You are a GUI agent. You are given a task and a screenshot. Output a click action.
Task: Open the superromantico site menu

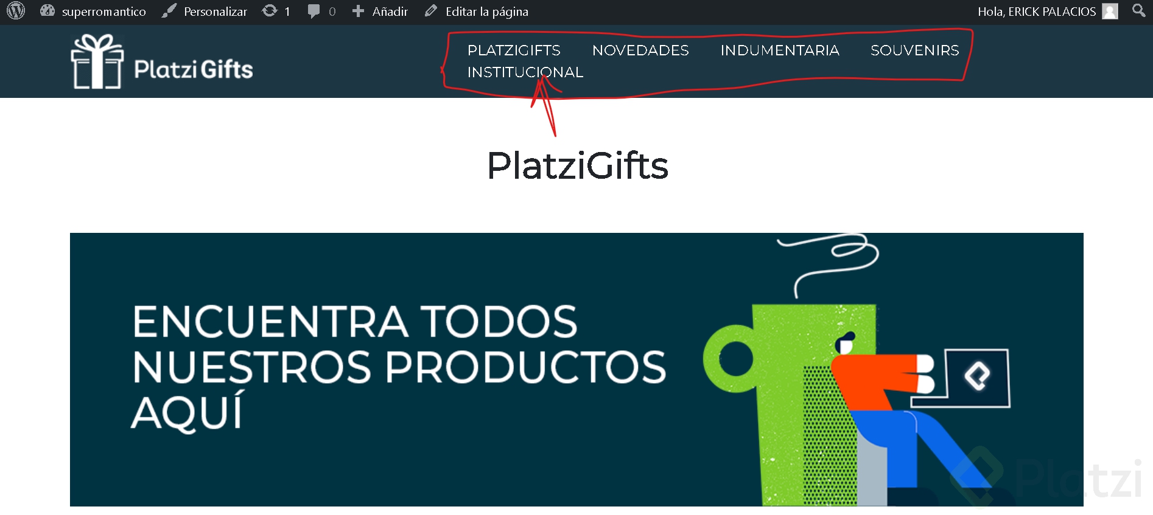103,12
